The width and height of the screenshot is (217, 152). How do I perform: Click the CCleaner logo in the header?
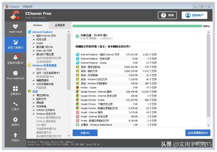point(15,15)
